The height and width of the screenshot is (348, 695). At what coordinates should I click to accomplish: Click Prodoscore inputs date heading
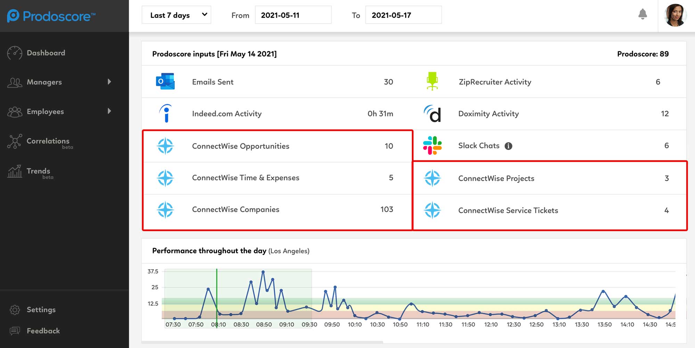point(214,54)
